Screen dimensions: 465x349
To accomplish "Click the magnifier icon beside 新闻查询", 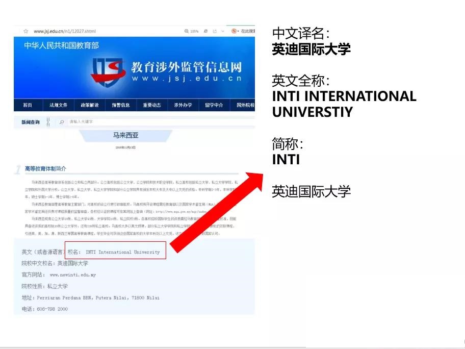I will (x=62, y=122).
